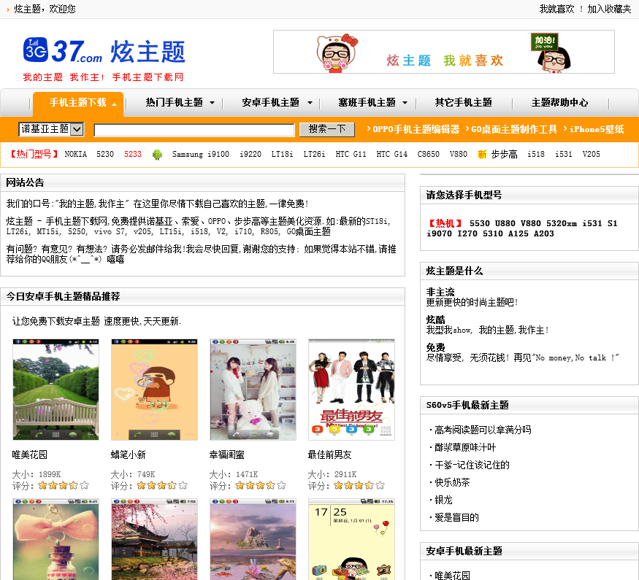
Task: Open the 其它手机主题 menu
Action: pyautogui.click(x=463, y=103)
